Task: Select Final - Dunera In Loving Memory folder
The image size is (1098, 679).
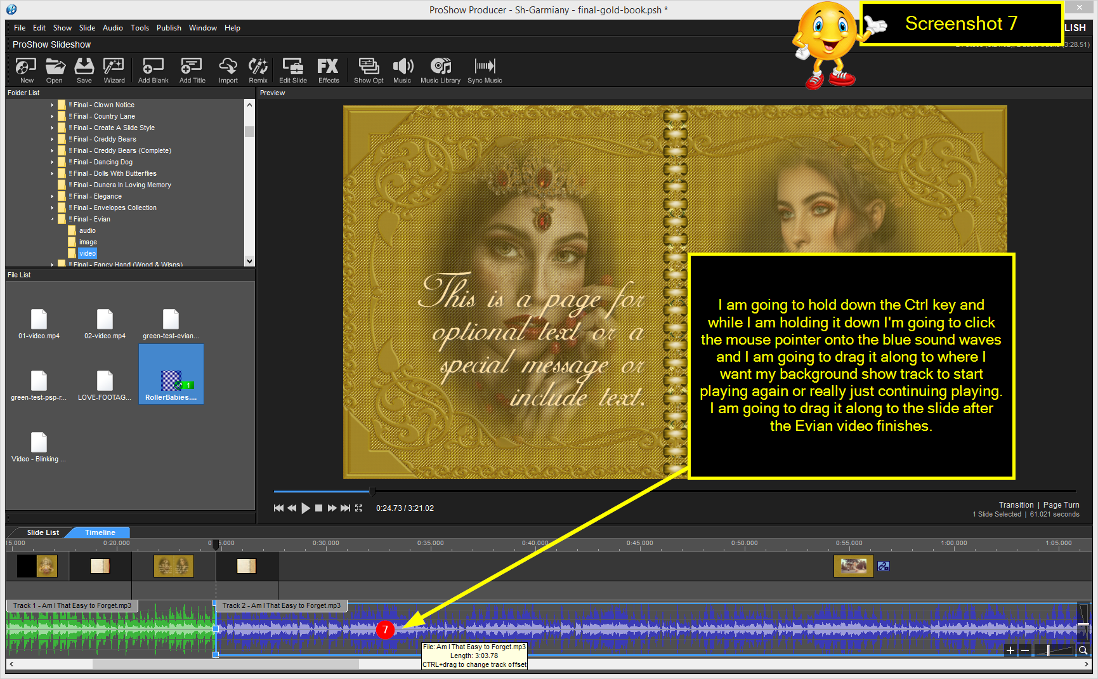Action: 122,185
